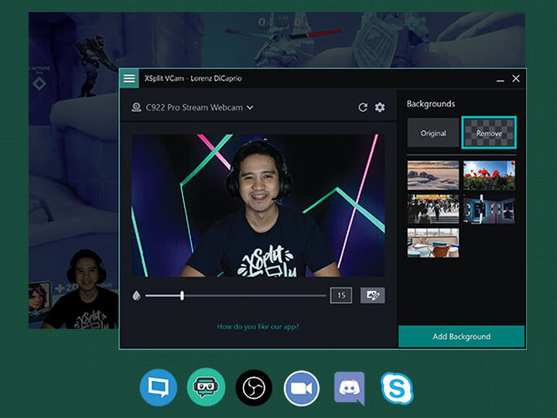Select the Original background option
The width and height of the screenshot is (557, 418).
coord(433,133)
